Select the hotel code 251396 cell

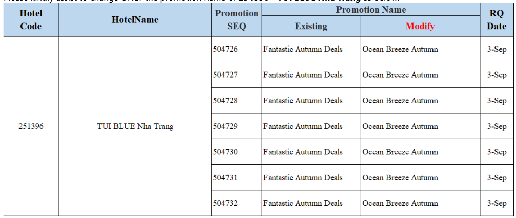click(x=31, y=126)
